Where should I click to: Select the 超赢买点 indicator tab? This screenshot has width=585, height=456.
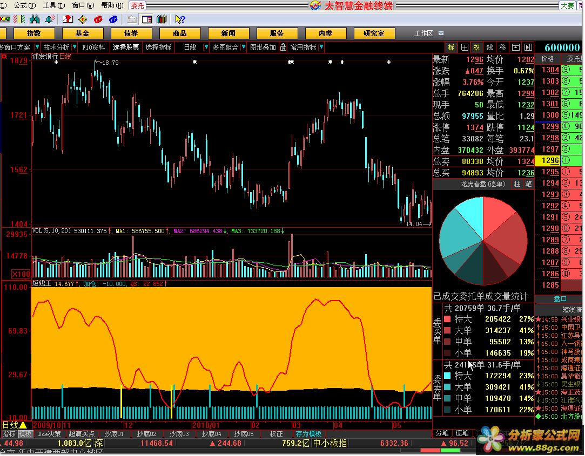[82, 434]
